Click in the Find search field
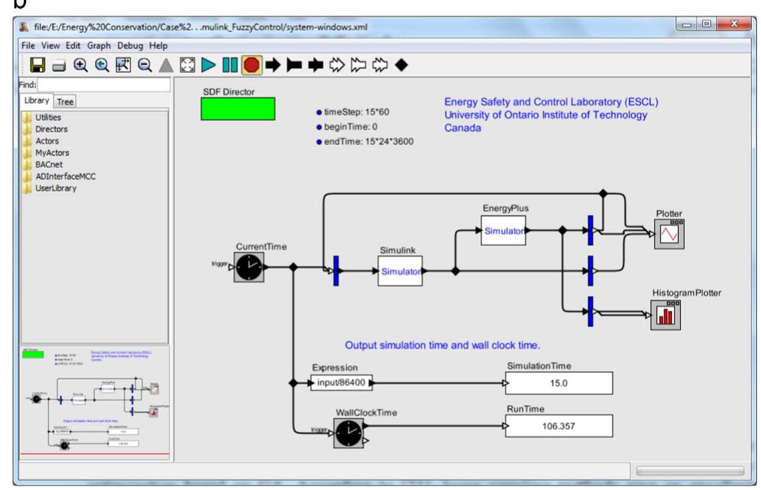761x490 pixels. coord(104,85)
